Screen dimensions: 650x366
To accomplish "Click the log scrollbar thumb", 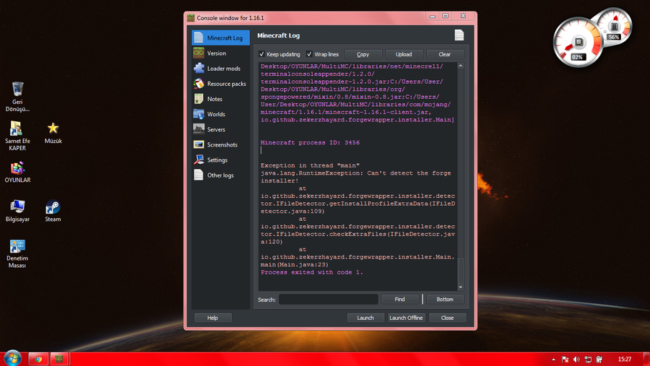I will point(461,270).
